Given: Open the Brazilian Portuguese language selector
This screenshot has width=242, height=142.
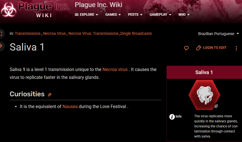Looking at the screenshot, I should 218,34.
